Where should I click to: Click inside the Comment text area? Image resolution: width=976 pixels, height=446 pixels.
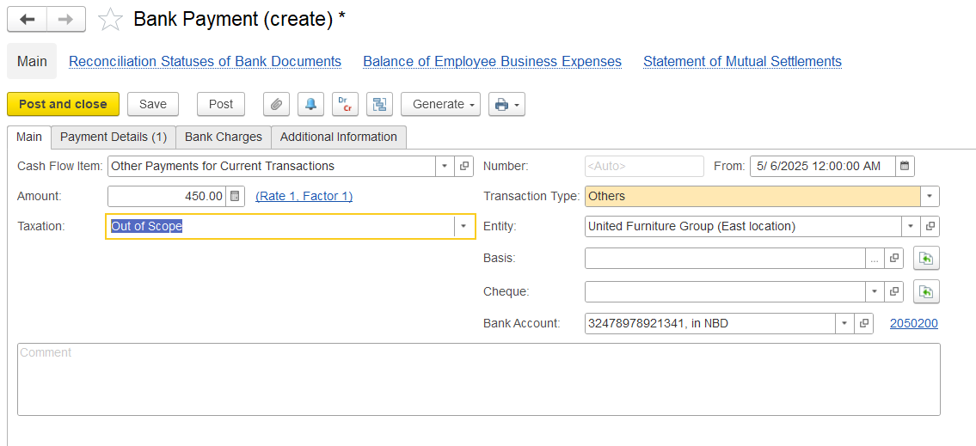pos(479,380)
